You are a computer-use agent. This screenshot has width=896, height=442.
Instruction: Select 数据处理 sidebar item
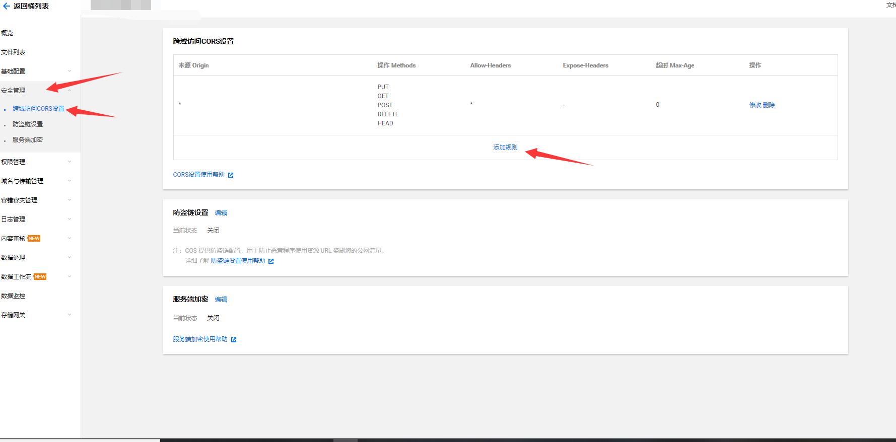(x=13, y=258)
